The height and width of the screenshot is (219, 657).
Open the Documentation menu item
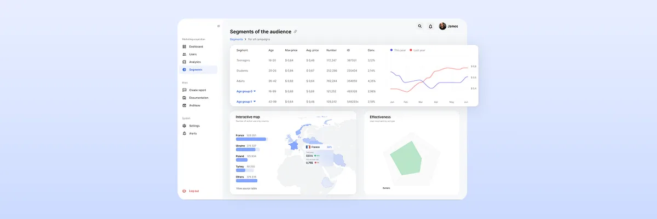tap(199, 98)
